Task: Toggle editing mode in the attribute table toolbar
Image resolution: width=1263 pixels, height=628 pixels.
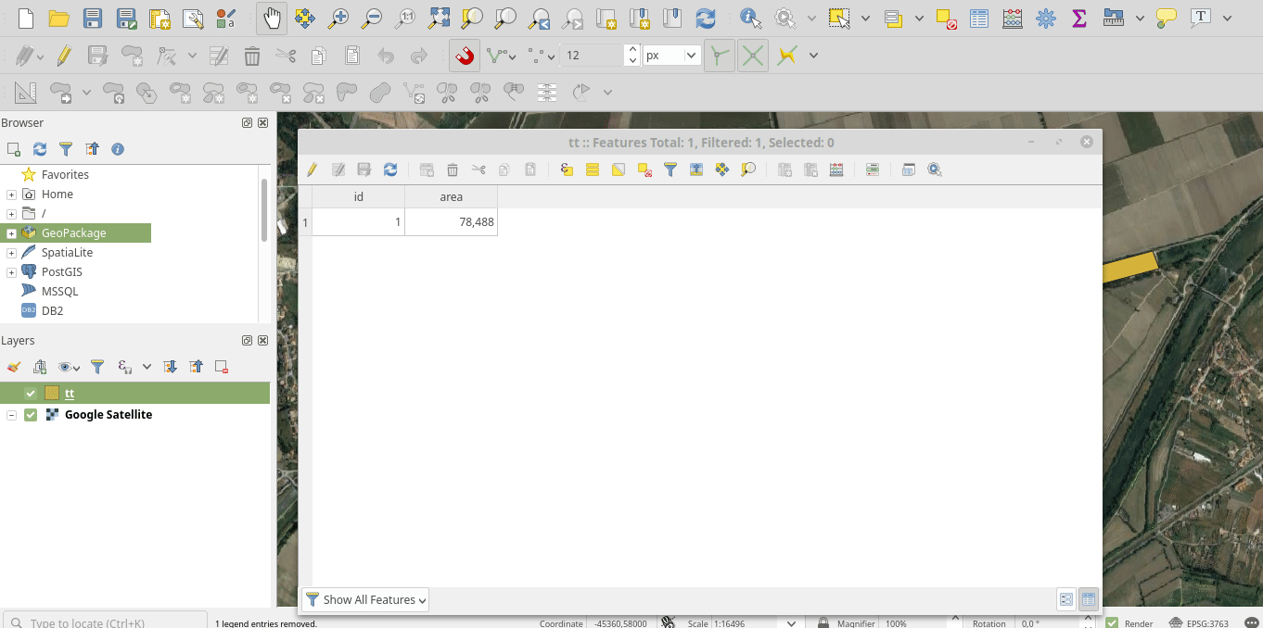Action: [313, 170]
